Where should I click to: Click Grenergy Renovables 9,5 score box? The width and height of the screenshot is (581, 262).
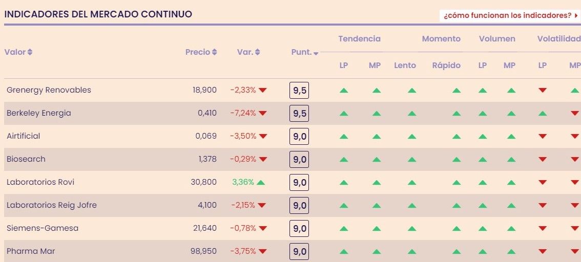click(299, 91)
